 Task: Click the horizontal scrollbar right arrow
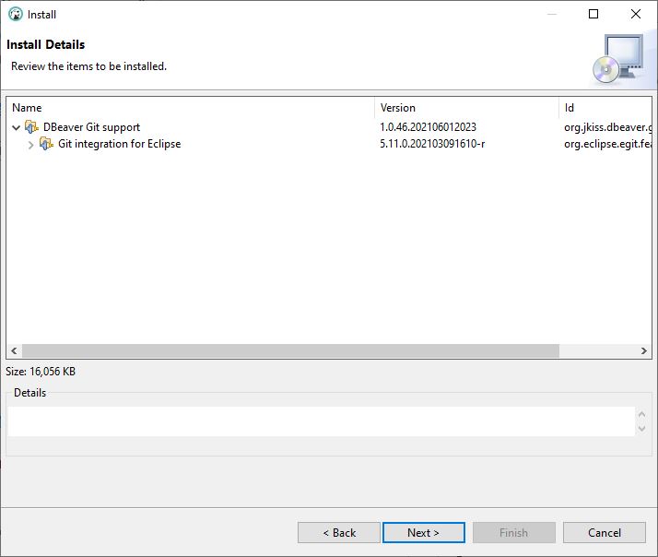644,350
